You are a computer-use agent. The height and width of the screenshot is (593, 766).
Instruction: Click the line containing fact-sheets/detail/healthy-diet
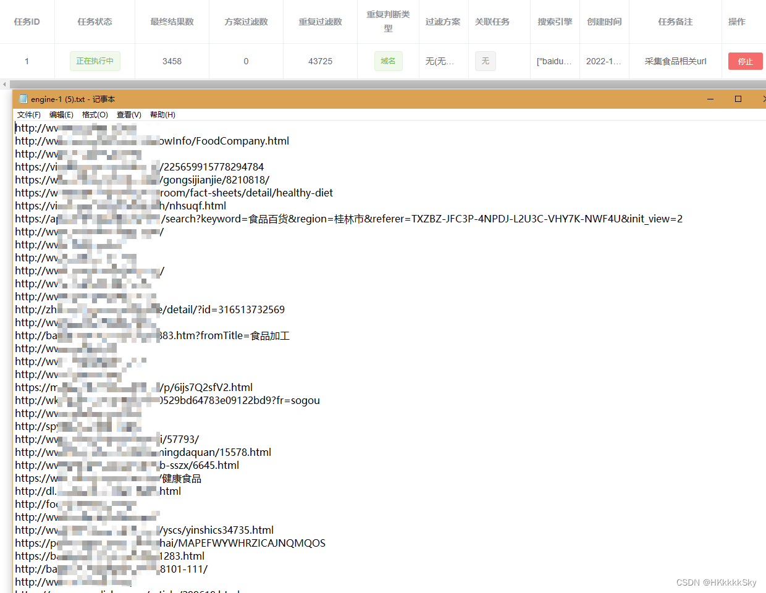174,193
